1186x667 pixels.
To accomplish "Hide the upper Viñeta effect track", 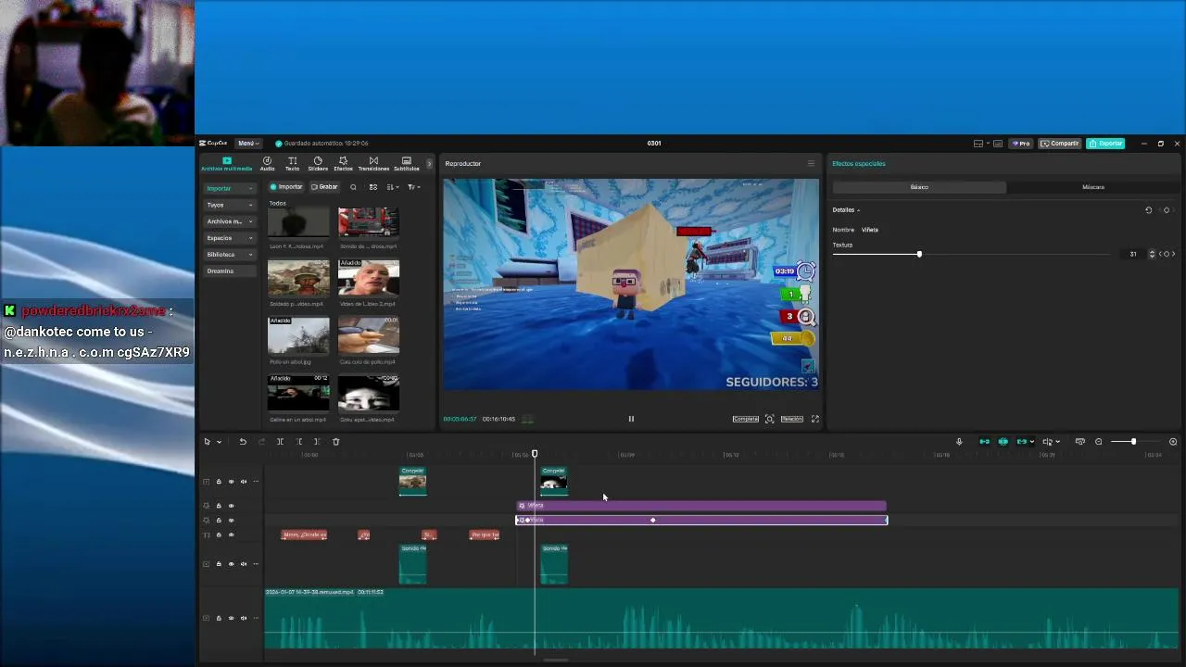I will coord(232,506).
